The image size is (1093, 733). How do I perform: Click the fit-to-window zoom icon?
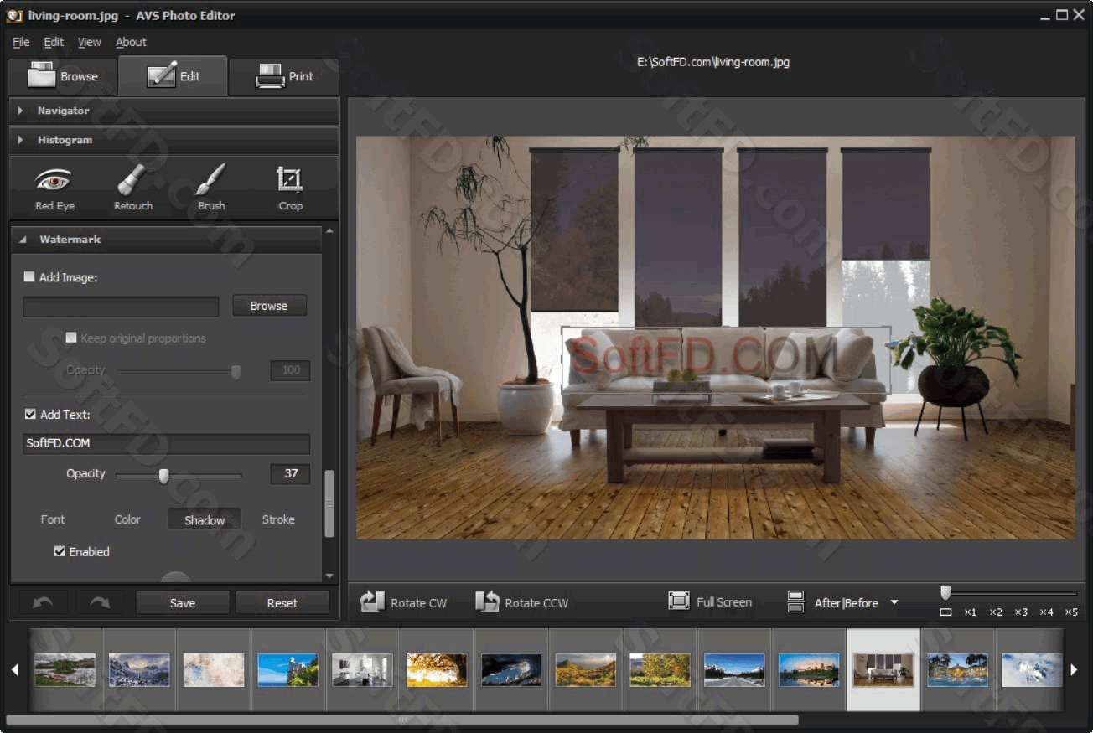[x=945, y=612]
